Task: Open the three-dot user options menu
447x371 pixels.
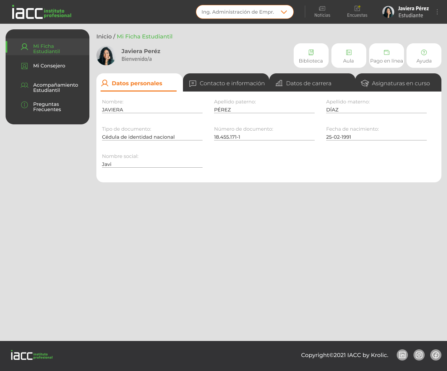Action: point(437,12)
